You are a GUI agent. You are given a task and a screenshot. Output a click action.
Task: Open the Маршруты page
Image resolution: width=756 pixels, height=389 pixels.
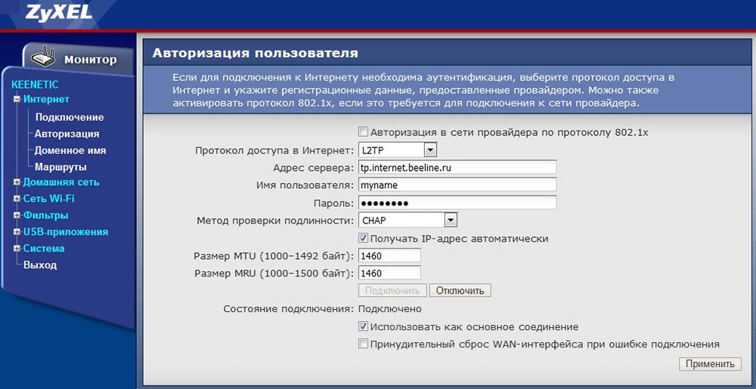click(60, 167)
